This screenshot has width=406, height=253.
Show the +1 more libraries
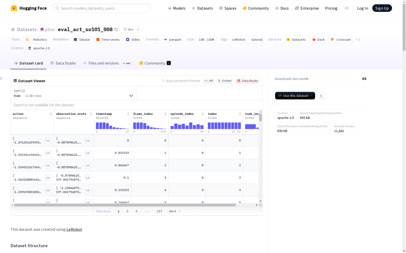(x=358, y=39)
